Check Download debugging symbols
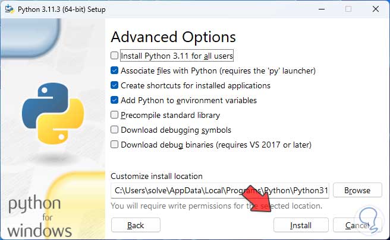The image size is (390, 240). point(115,130)
